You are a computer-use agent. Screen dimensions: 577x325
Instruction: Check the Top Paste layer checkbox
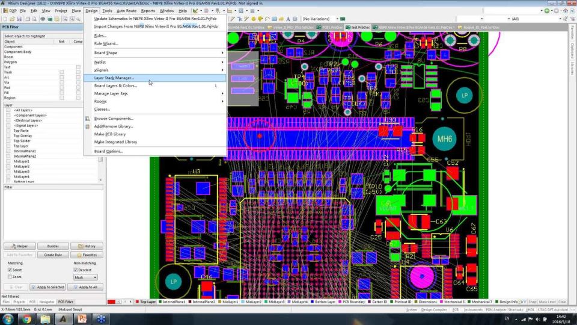pos(8,131)
